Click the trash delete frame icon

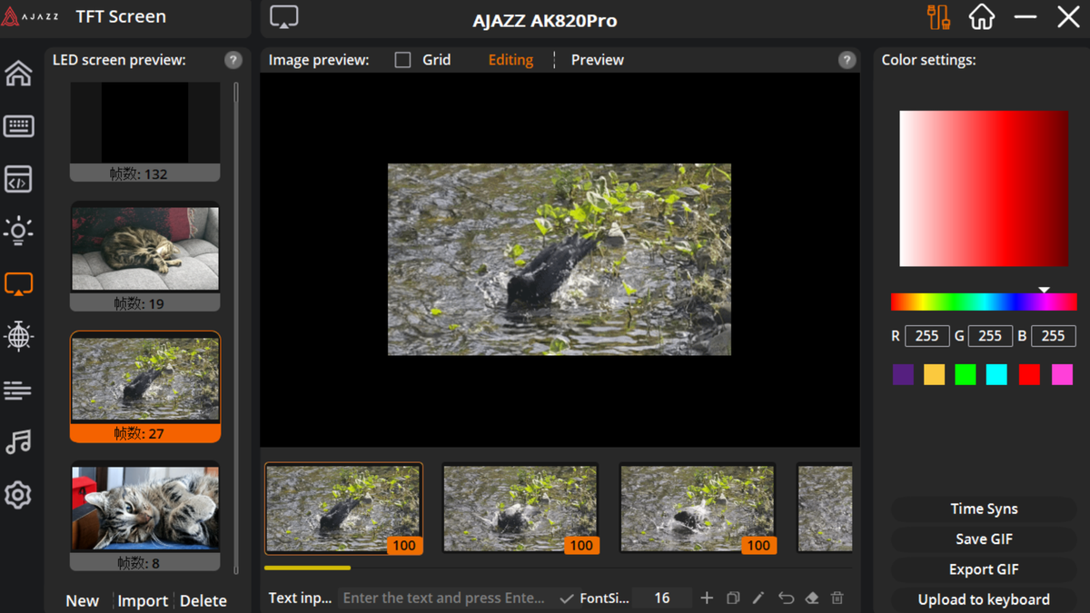pos(837,598)
